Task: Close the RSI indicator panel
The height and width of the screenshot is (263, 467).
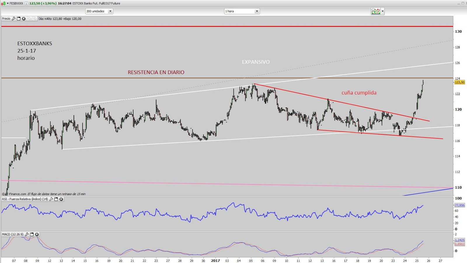Action: click(61, 199)
